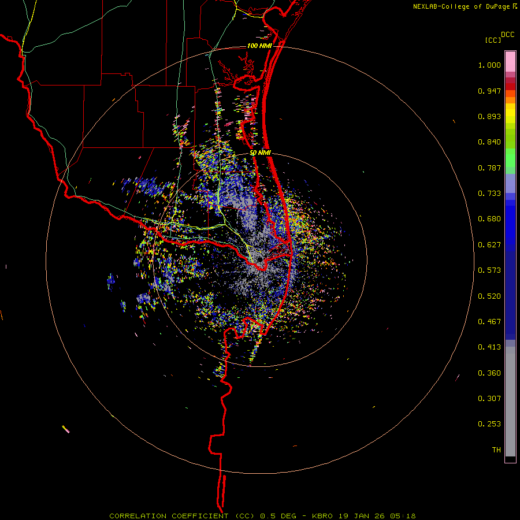Screen dimensions: 520x520
Task: Click the pink segment of the color bar
Action: pyautogui.click(x=510, y=62)
